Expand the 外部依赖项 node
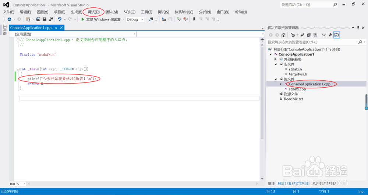The height and width of the screenshot is (195, 368). coord(276,59)
